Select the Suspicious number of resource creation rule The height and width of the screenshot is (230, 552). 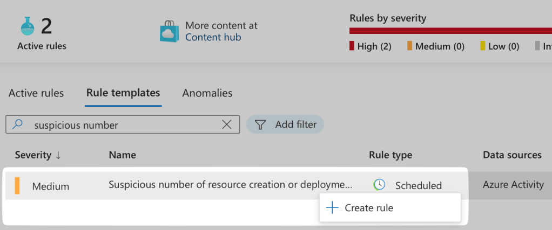[x=230, y=185]
